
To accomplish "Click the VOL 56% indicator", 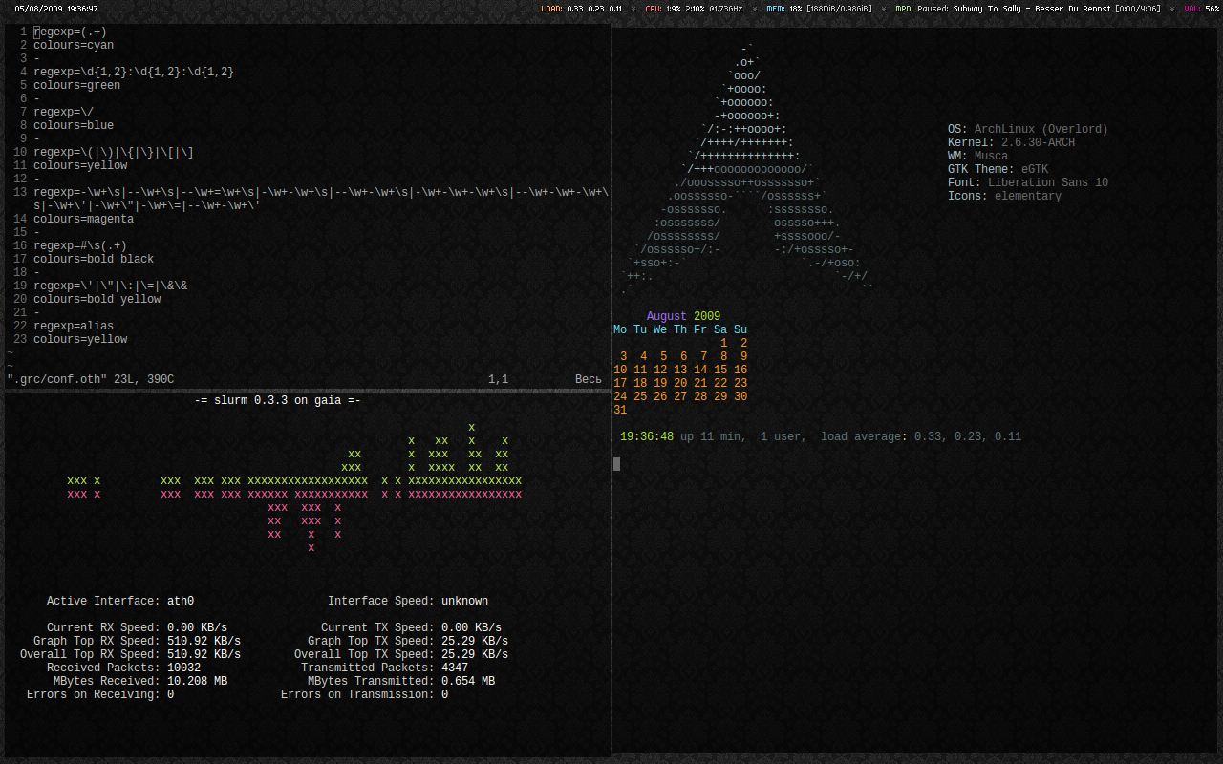I will (x=1201, y=8).
